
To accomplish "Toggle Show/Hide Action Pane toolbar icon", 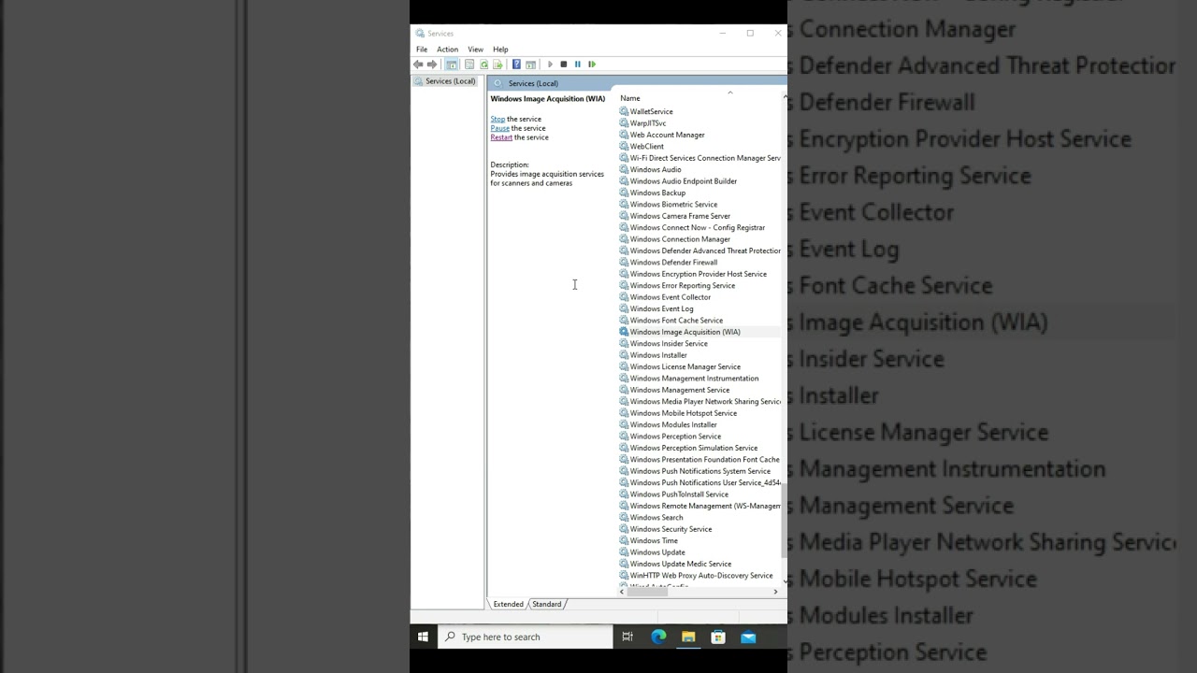I will (x=530, y=64).
